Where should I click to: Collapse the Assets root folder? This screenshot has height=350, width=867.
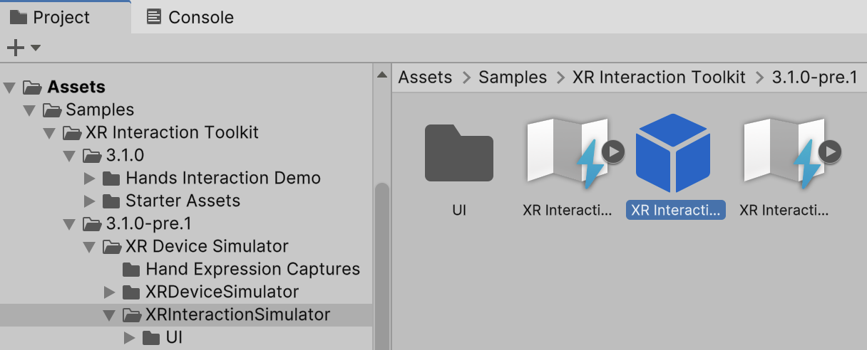(9, 88)
